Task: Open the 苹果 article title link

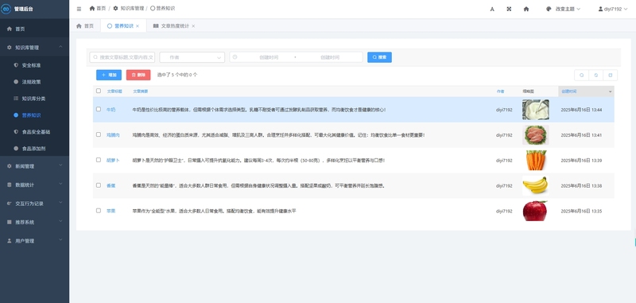Action: click(x=111, y=211)
